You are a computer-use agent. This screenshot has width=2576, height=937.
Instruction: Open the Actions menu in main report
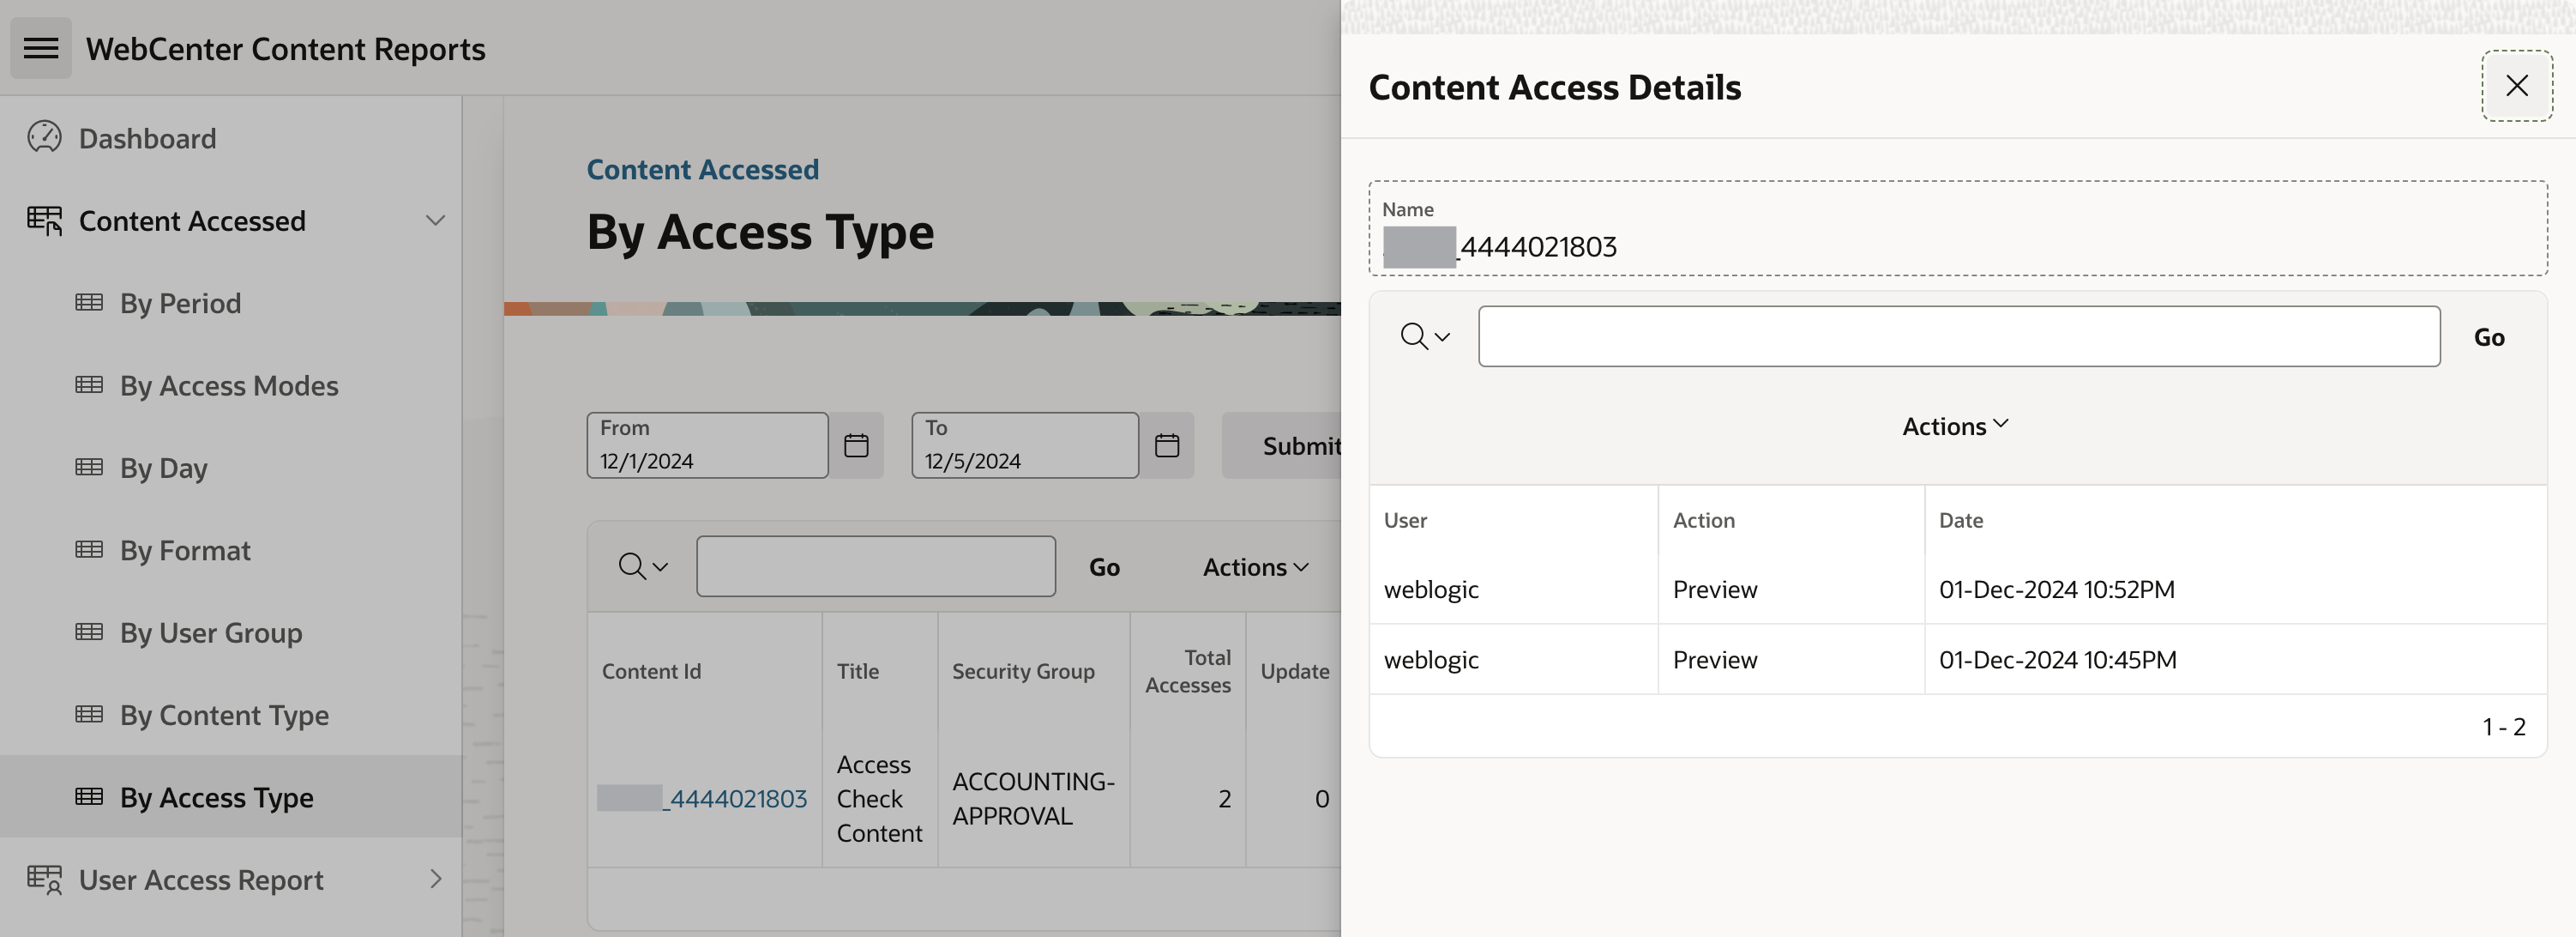(x=1256, y=566)
